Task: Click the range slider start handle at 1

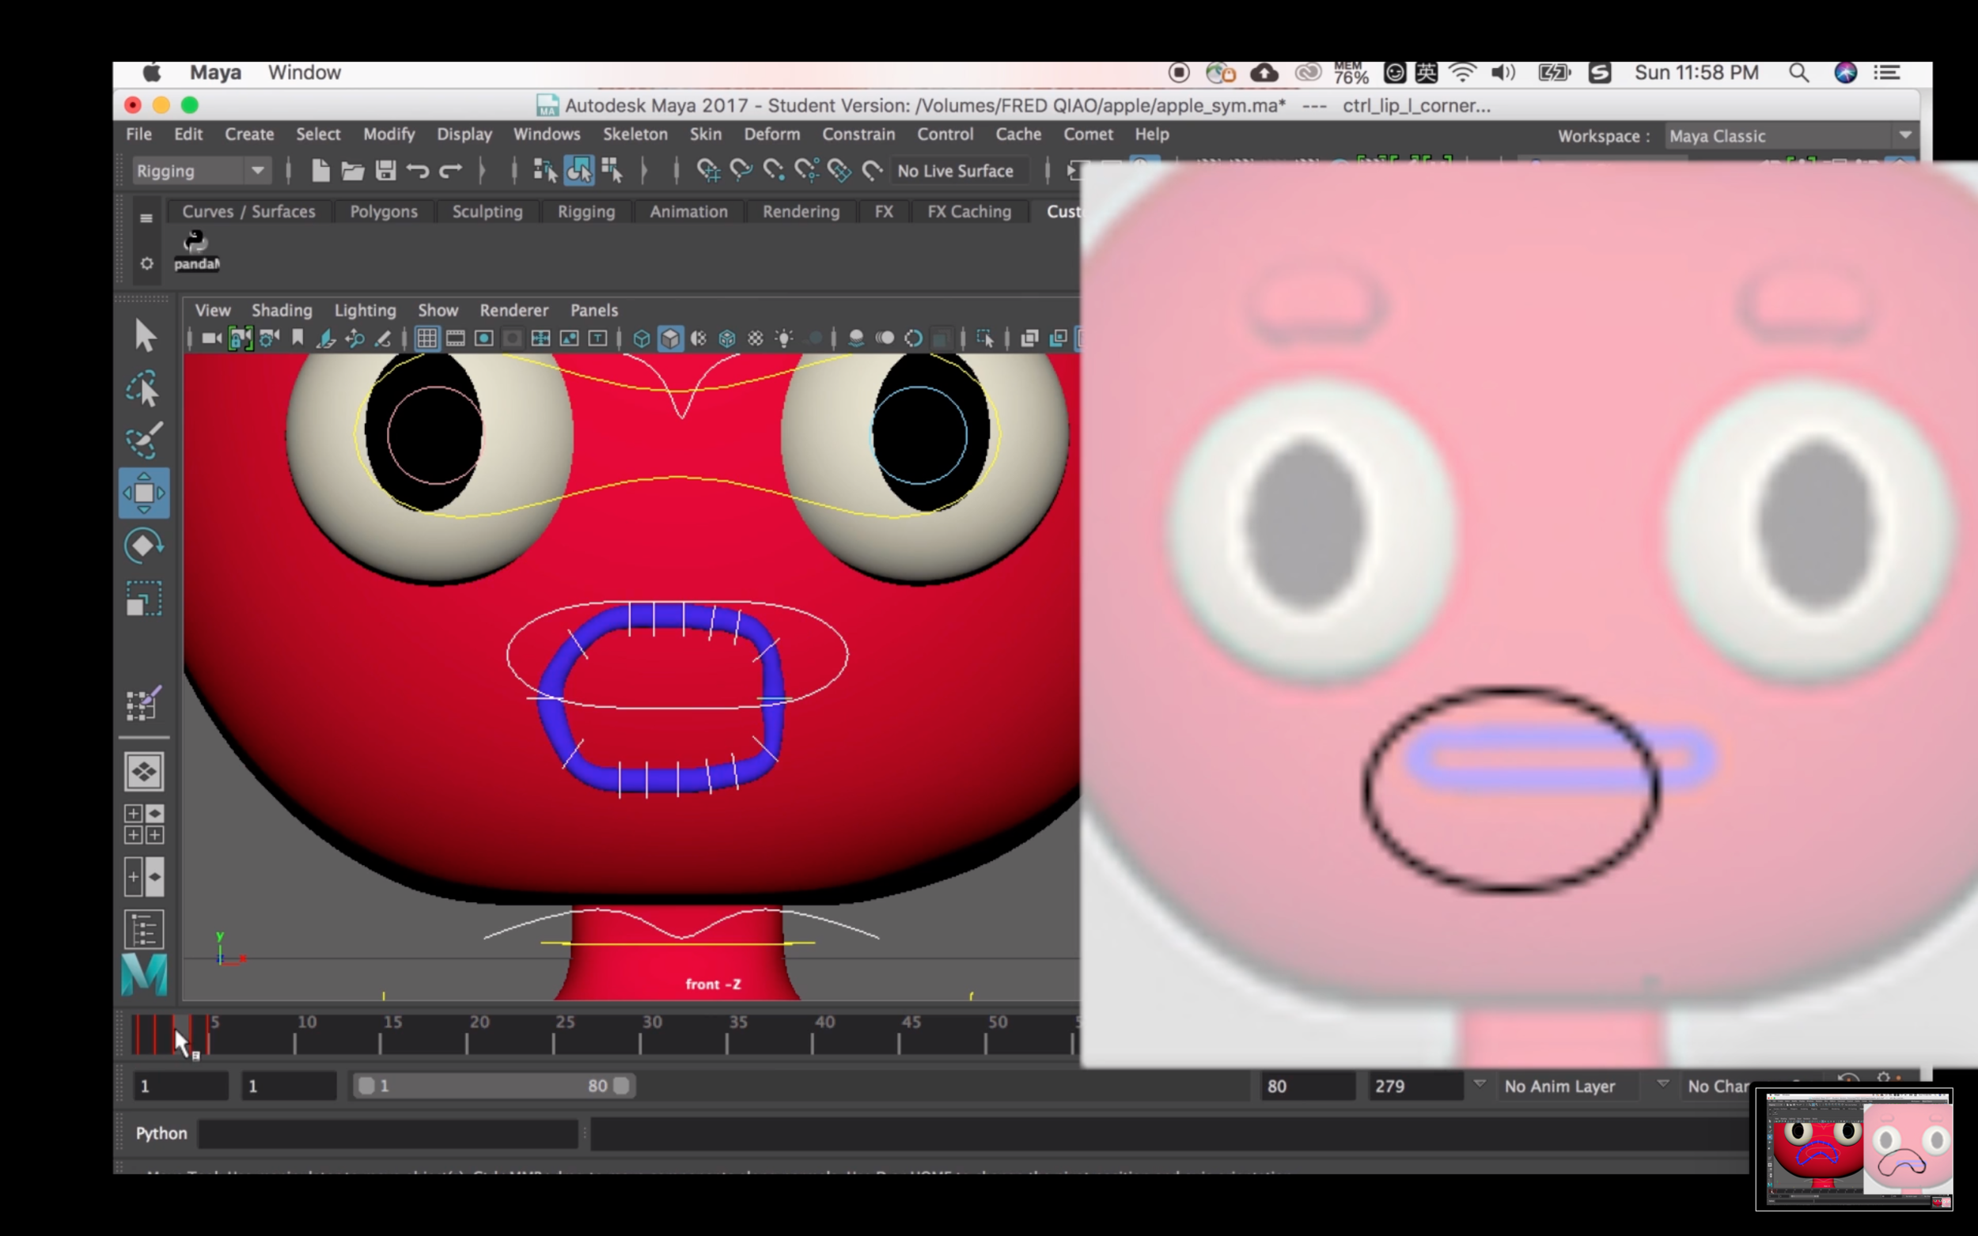Action: click(x=366, y=1086)
